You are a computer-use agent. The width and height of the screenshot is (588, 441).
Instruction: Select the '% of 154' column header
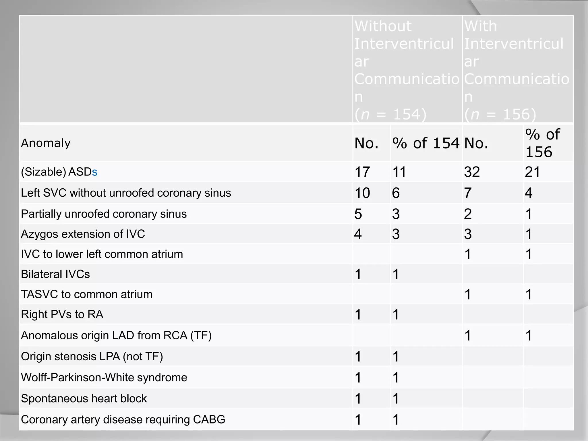tap(426, 143)
